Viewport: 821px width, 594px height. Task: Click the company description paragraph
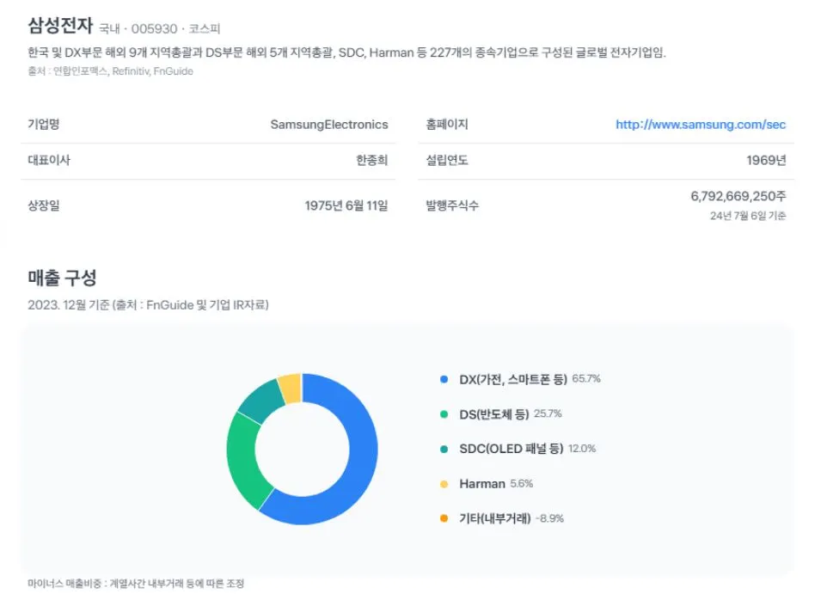[x=346, y=52]
